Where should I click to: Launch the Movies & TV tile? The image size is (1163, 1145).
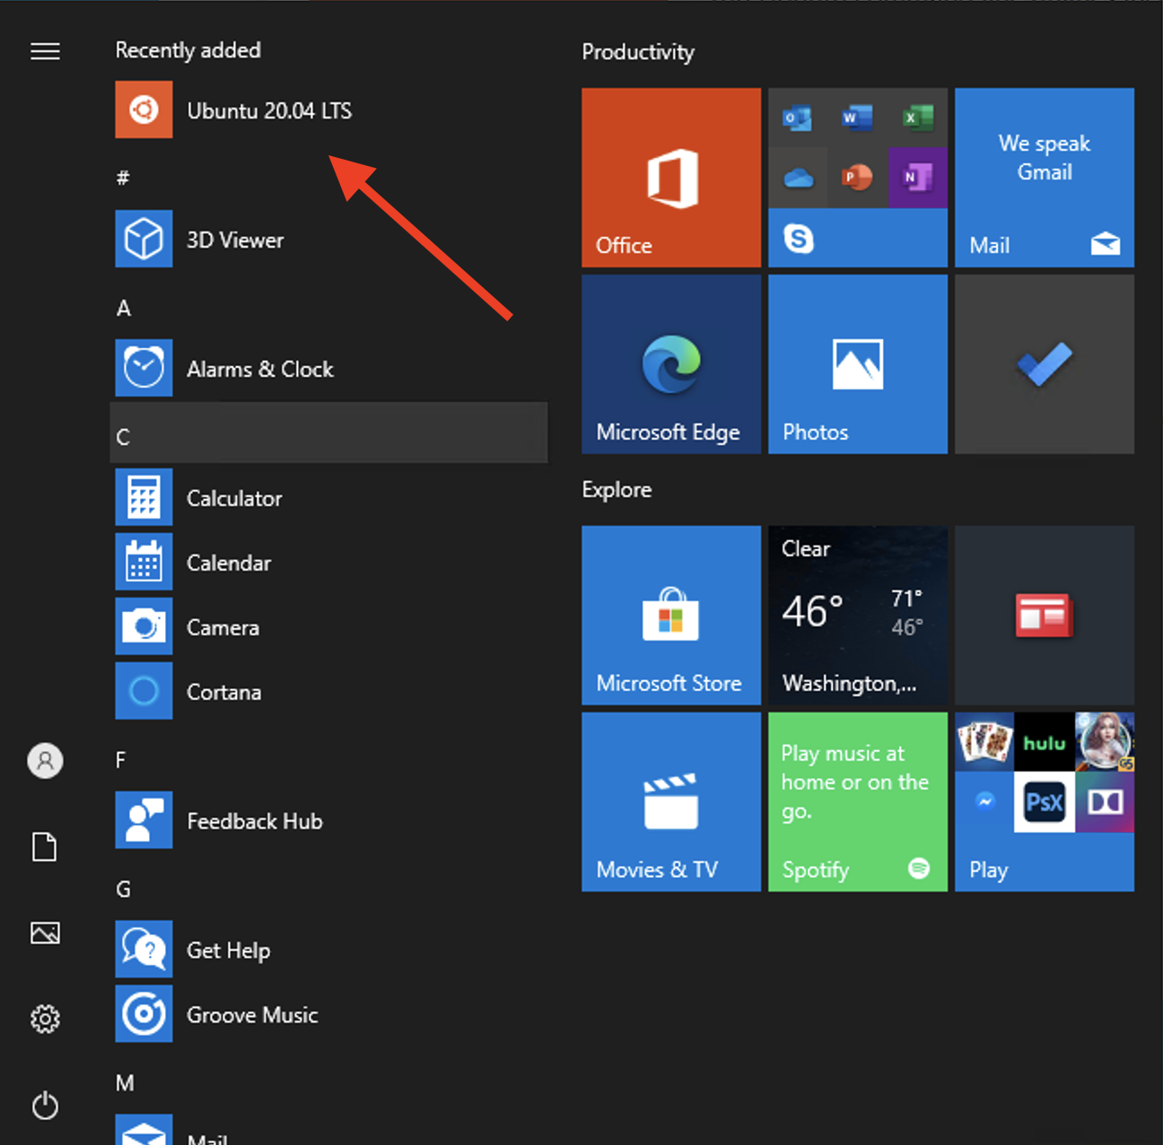pos(671,802)
